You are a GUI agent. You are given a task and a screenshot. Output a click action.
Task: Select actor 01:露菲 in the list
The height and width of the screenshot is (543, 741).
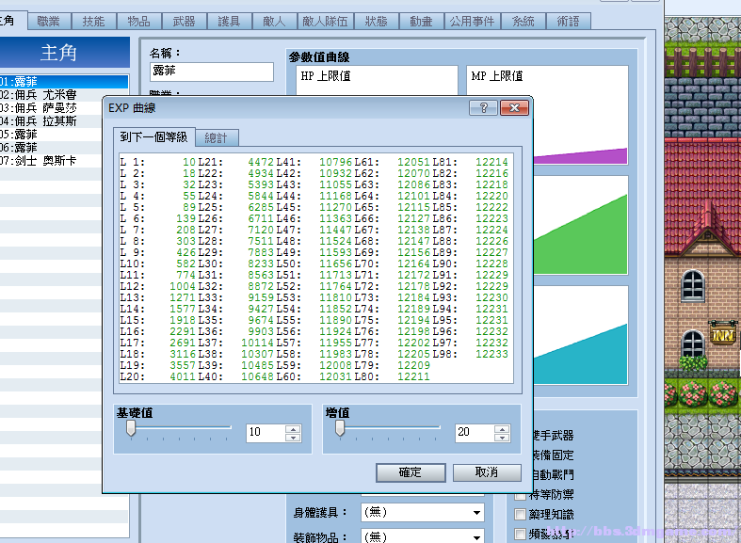(64, 82)
